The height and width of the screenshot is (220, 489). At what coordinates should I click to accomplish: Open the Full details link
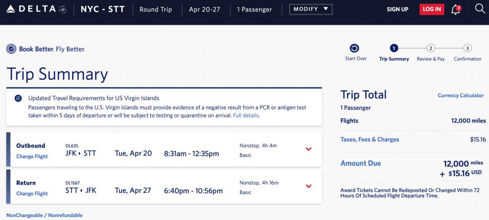(x=246, y=115)
